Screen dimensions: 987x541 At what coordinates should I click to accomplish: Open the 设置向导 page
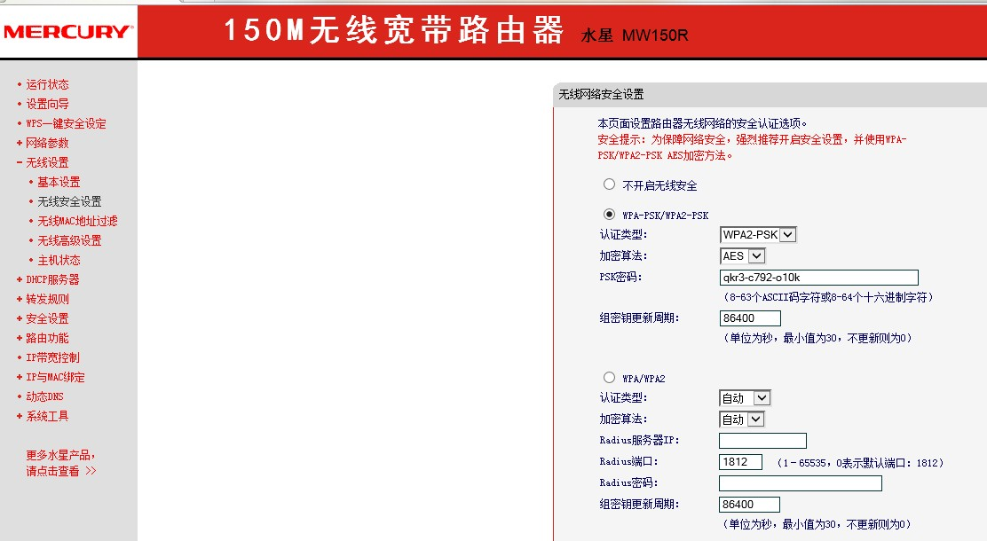(47, 104)
